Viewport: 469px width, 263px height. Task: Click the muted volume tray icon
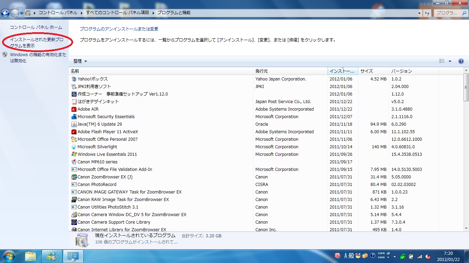pos(428,256)
